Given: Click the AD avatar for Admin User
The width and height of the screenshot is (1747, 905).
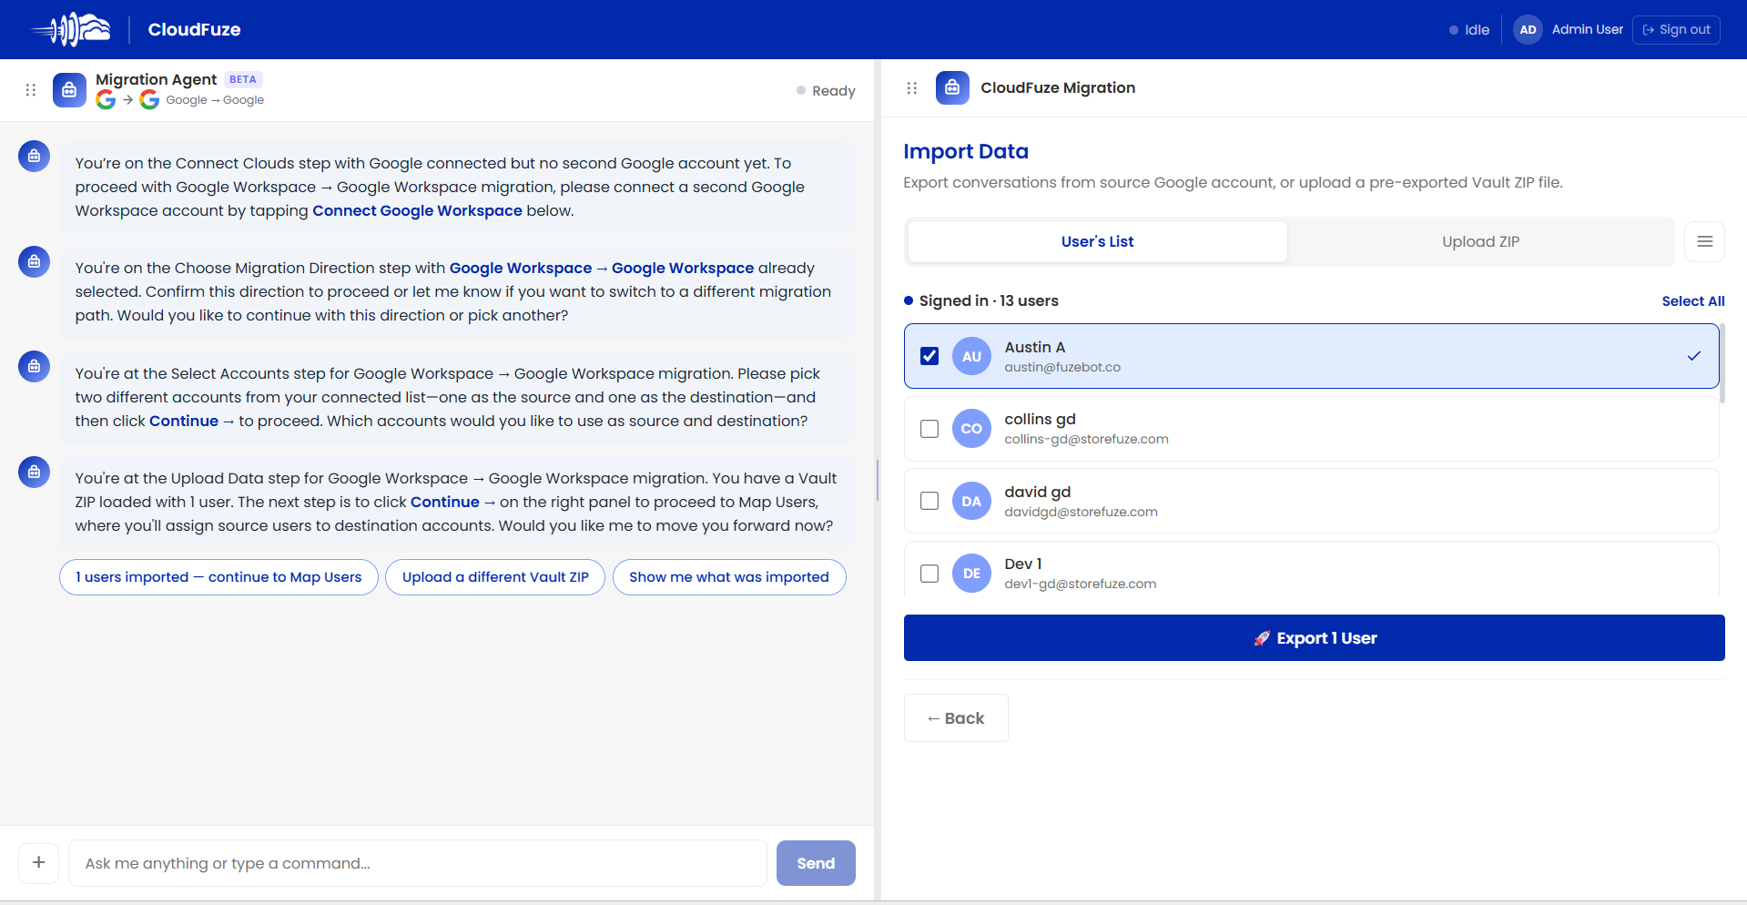Looking at the screenshot, I should click(x=1528, y=30).
